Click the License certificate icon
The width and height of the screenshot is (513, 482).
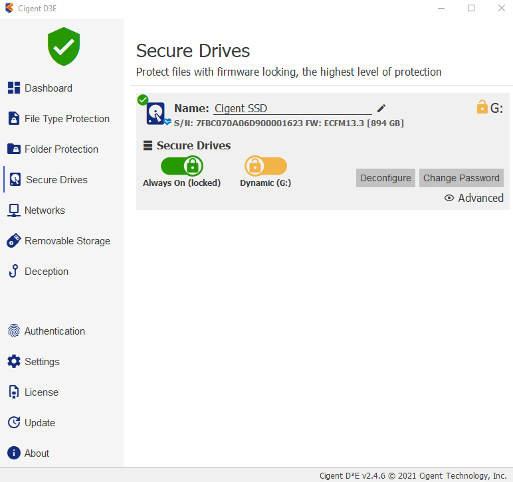coord(14,392)
